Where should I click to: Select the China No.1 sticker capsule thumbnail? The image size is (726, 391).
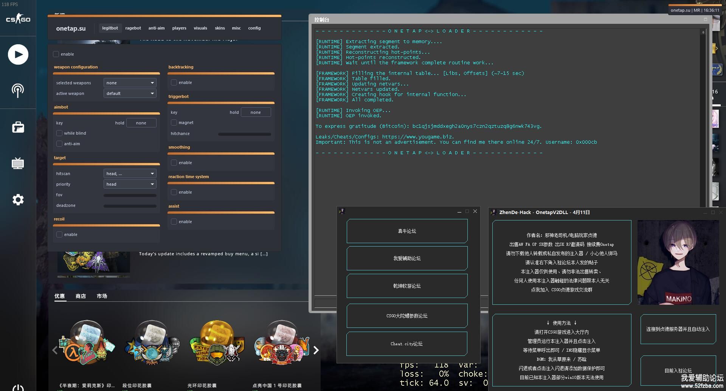[282, 343]
